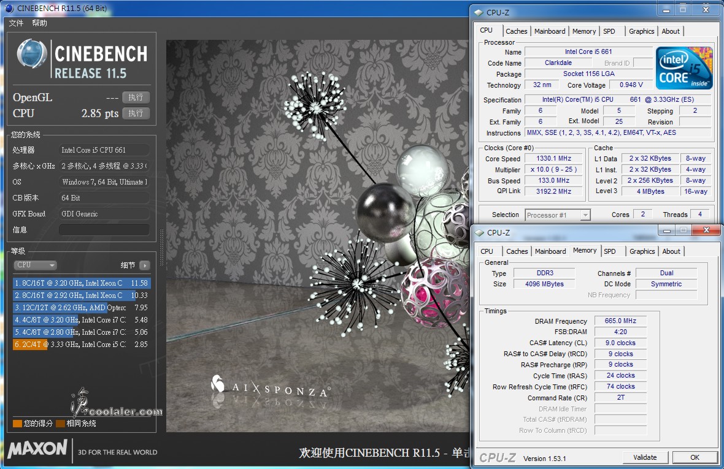The height and width of the screenshot is (469, 724).
Task: Open the 帮助 menu in Cinebench
Action: tap(40, 23)
